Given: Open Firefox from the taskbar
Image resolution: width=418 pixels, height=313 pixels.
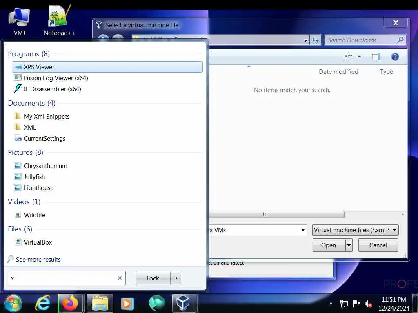Looking at the screenshot, I should click(x=70, y=303).
